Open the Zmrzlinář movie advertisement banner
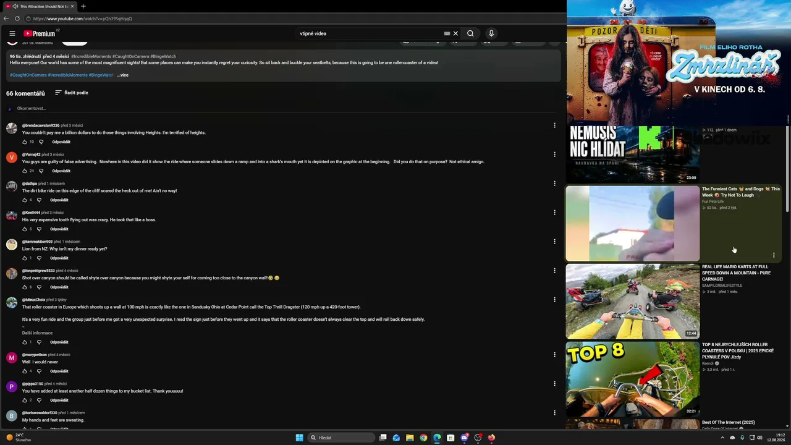Image resolution: width=791 pixels, height=445 pixels. [679, 62]
